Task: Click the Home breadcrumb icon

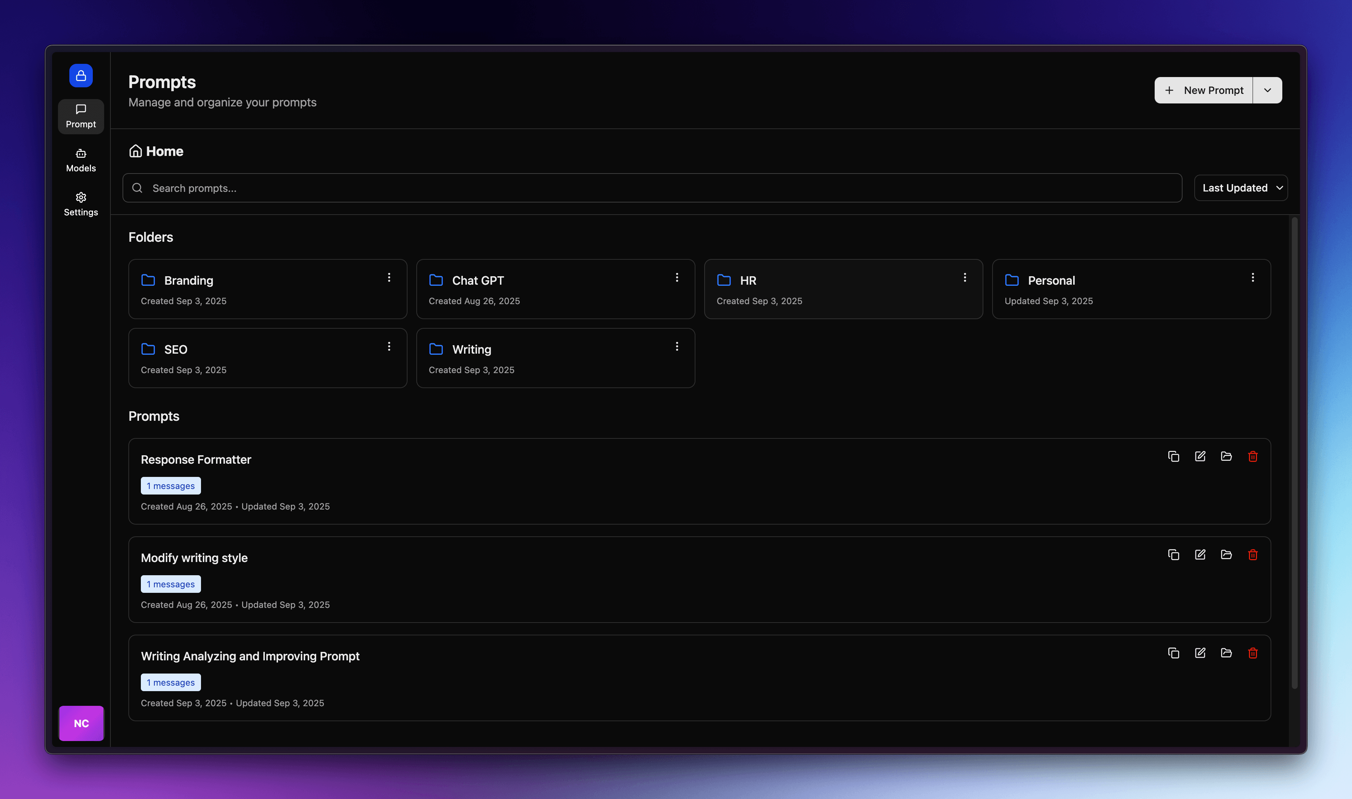Action: (x=136, y=151)
